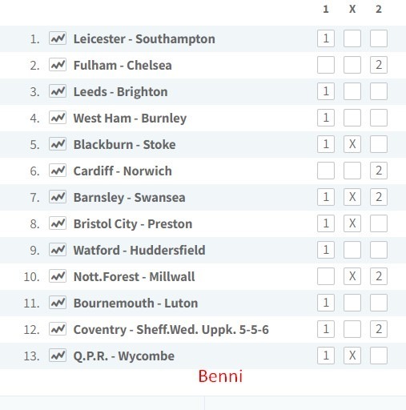Uncheck the 2 box for Fulham - Chelsea
Image resolution: width=406 pixels, height=410 pixels.
click(x=379, y=65)
